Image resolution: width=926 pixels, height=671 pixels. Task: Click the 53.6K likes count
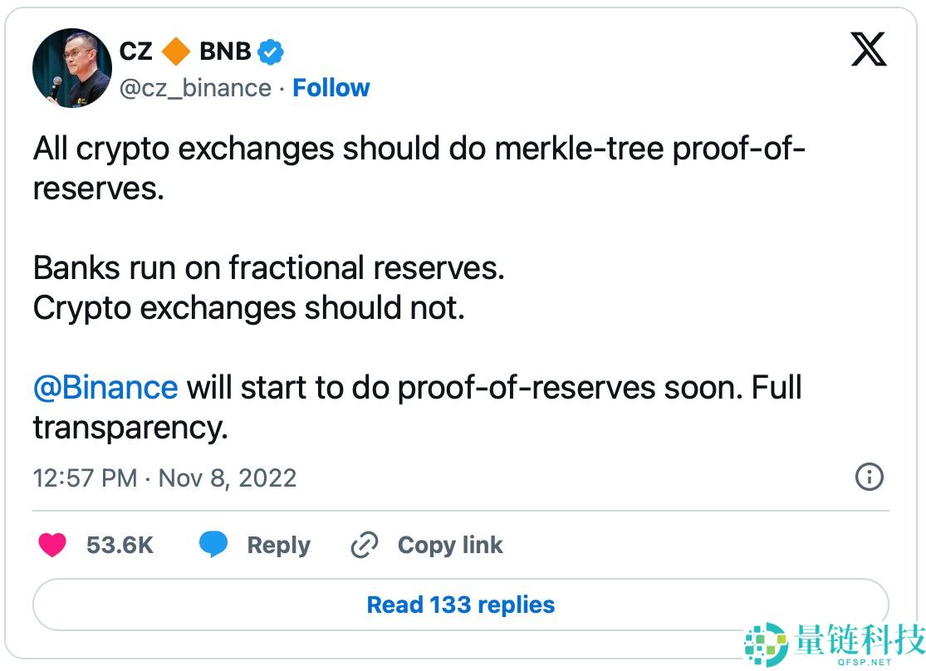(x=120, y=545)
